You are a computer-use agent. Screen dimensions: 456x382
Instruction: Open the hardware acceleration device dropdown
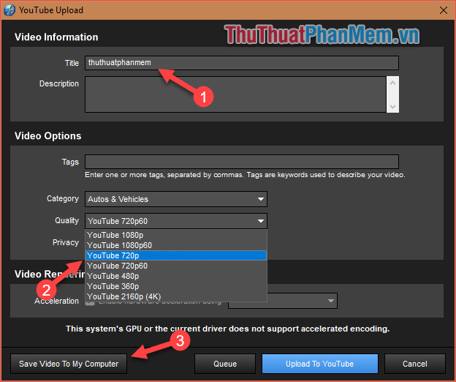tap(283, 301)
